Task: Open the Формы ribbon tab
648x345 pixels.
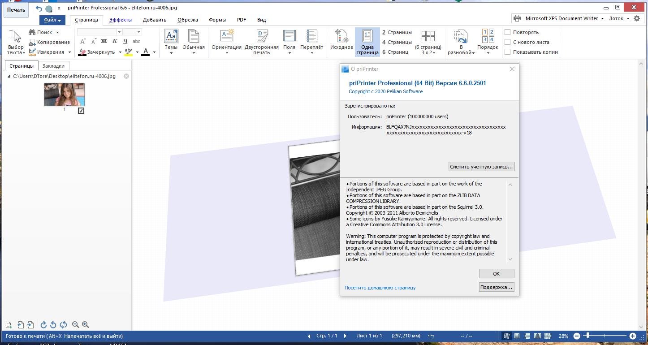Action: coord(217,20)
